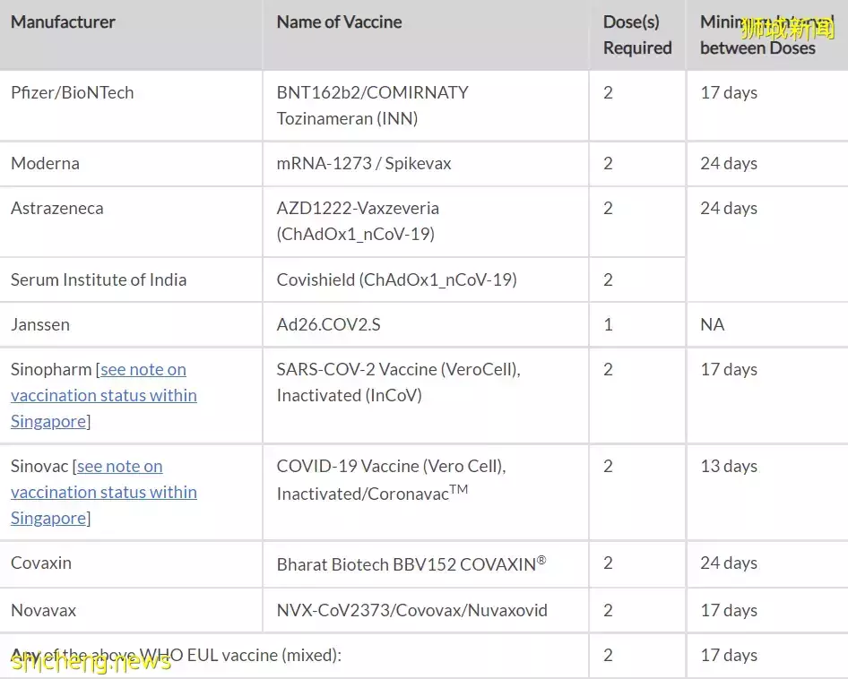Select the Ad26.COV2.S vaccine name cell
Viewport: 848px width, 679px height.
click(328, 325)
